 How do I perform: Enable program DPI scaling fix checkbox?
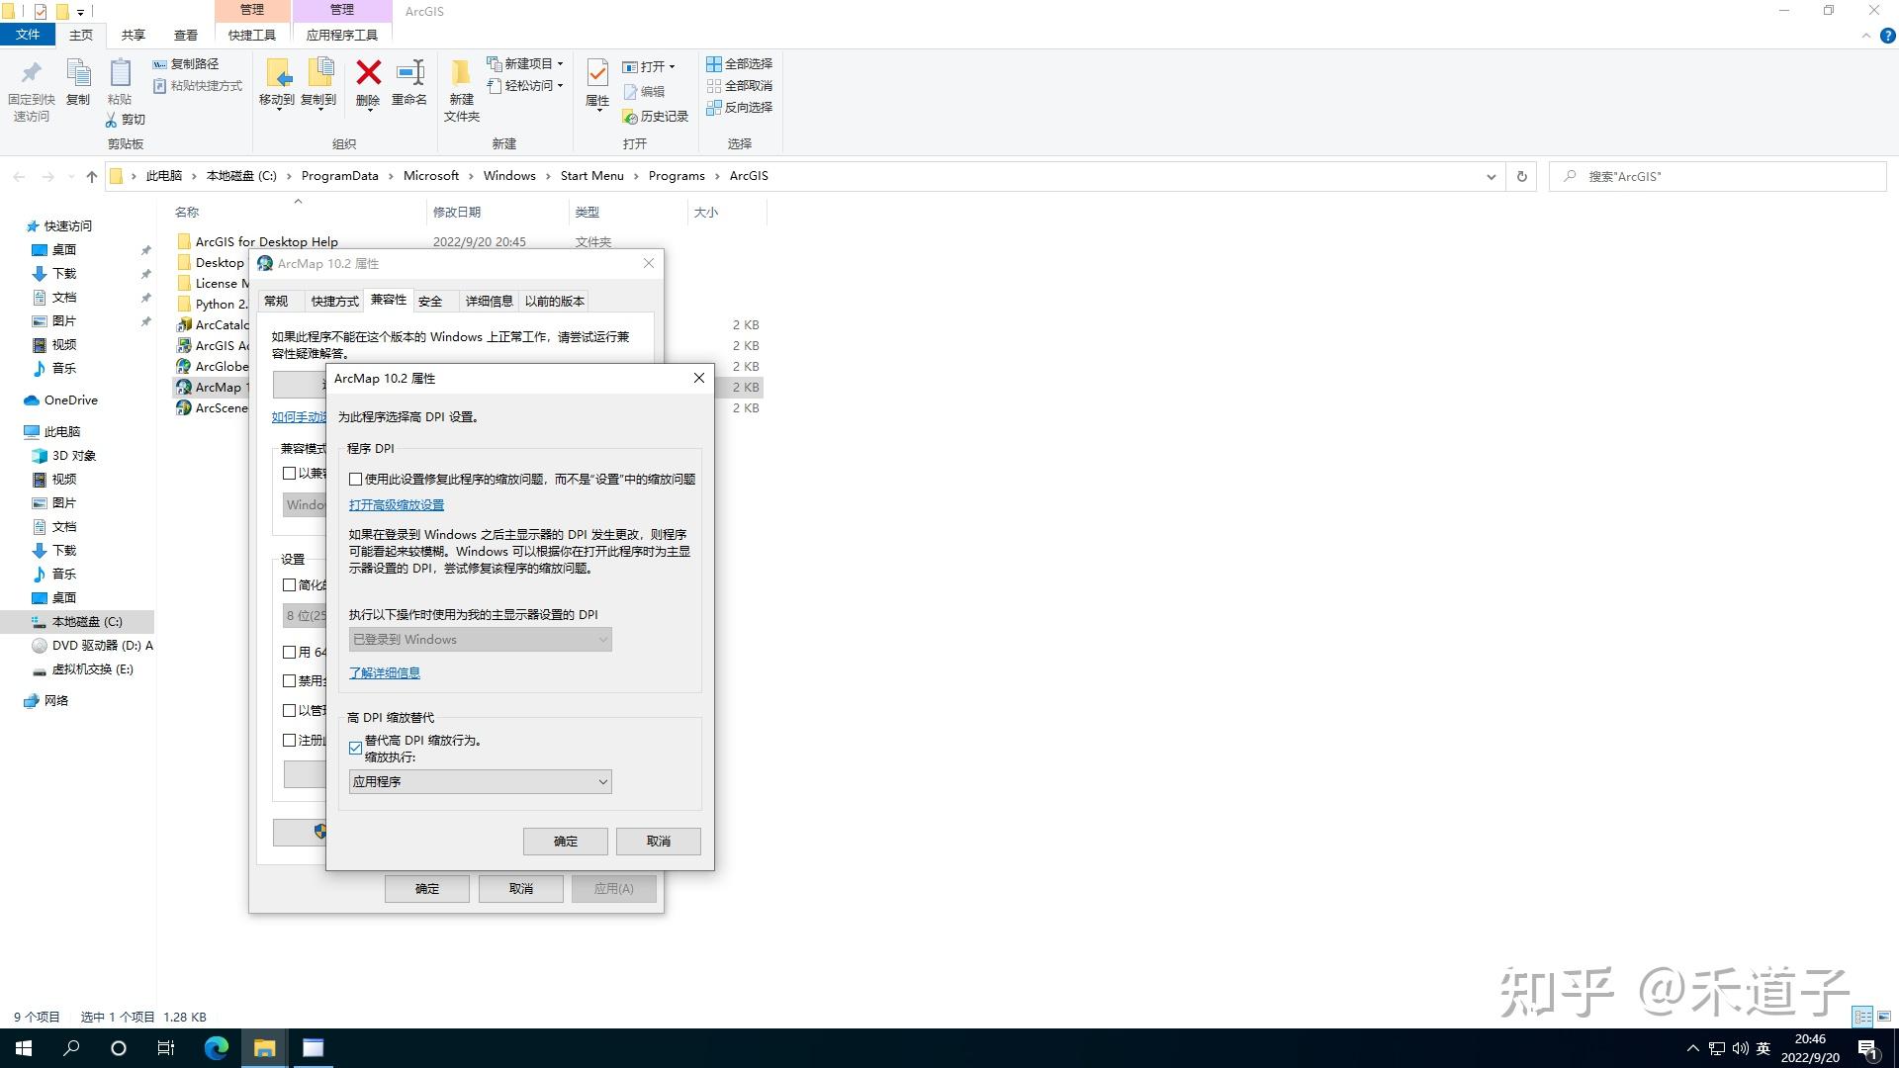pyautogui.click(x=355, y=479)
